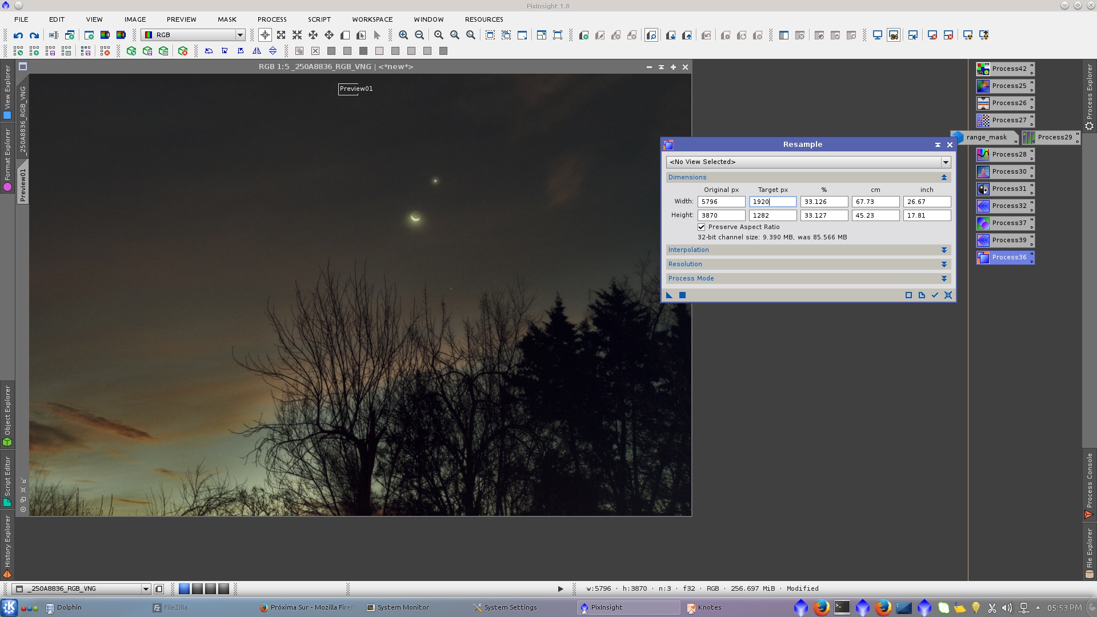Select the Zoom In magnifier tool

click(403, 35)
